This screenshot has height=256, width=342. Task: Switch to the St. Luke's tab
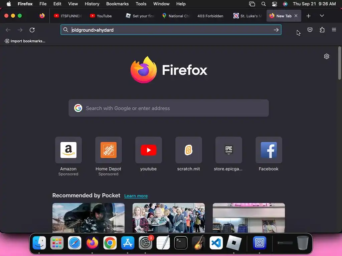click(x=247, y=16)
